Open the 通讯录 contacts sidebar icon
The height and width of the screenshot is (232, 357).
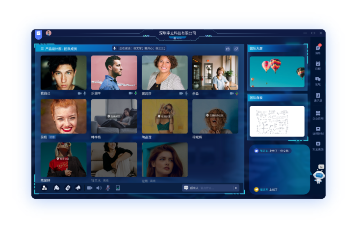click(x=318, y=96)
